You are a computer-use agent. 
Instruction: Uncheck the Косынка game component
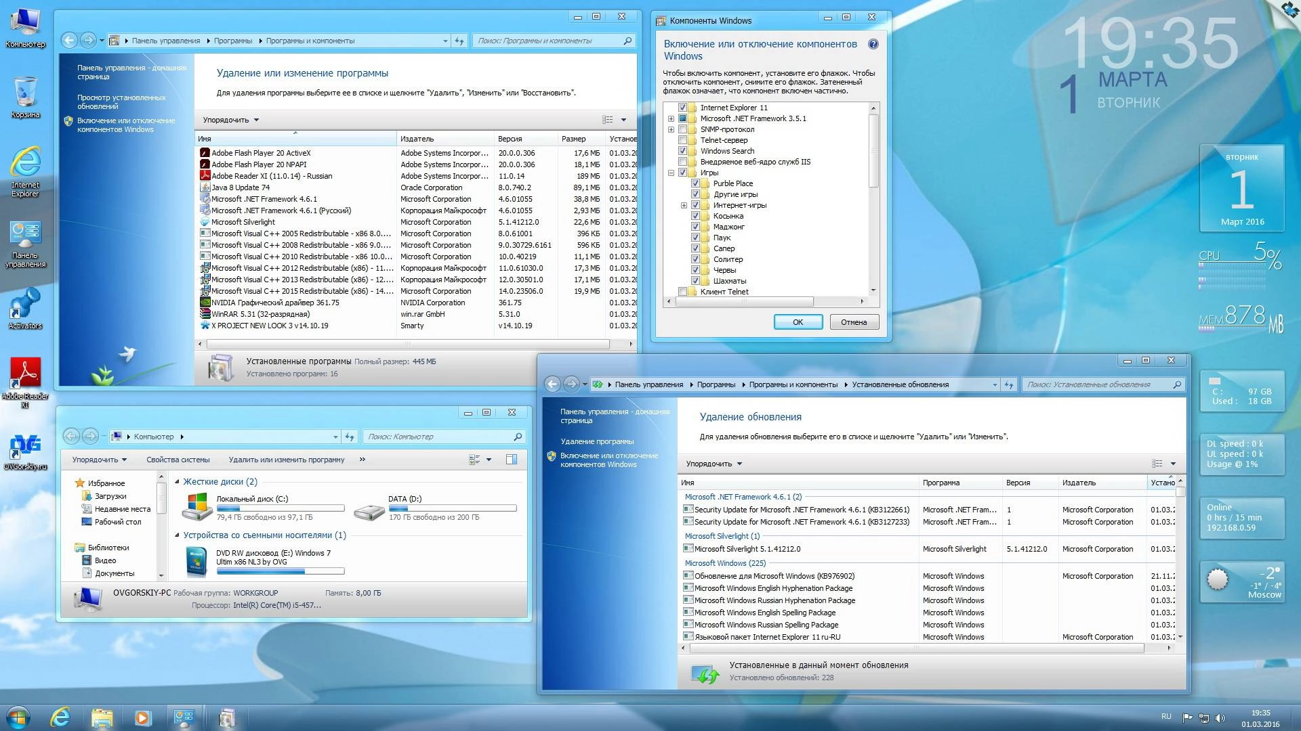coord(696,215)
